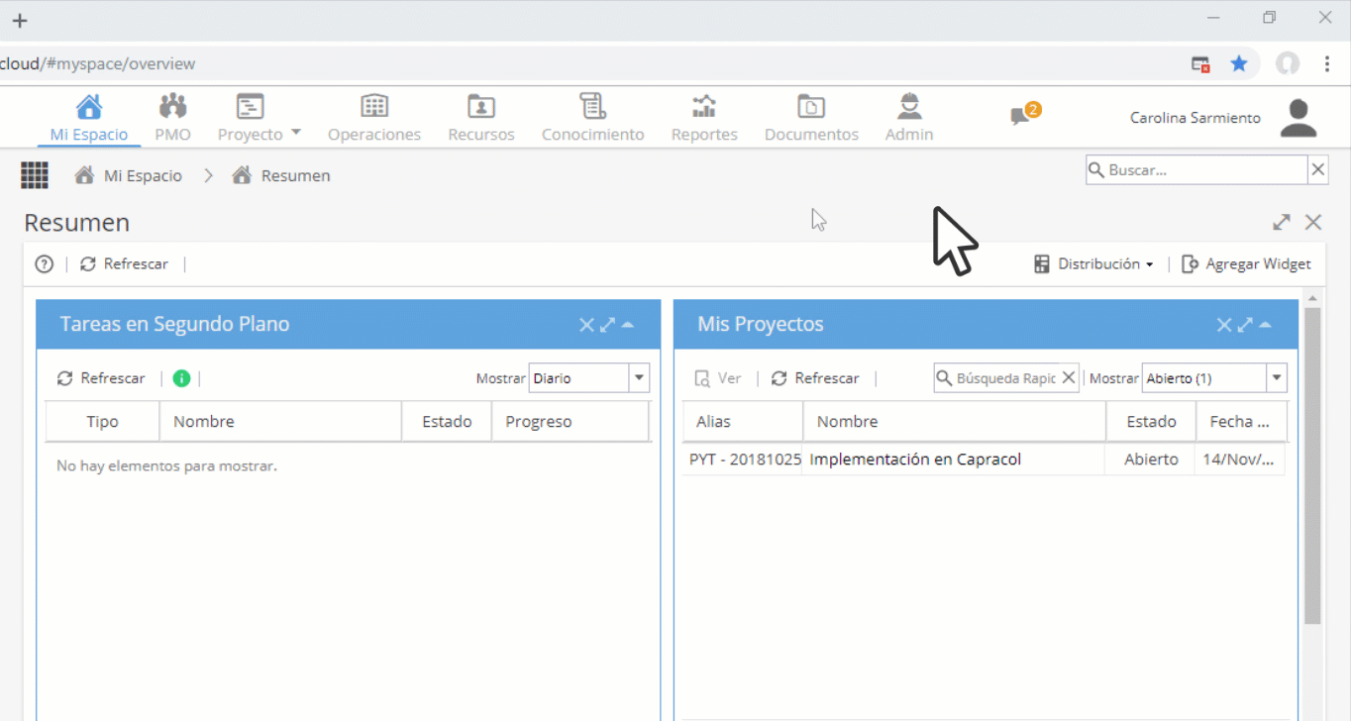
Task: Open the Recursos module
Action: pos(481,118)
